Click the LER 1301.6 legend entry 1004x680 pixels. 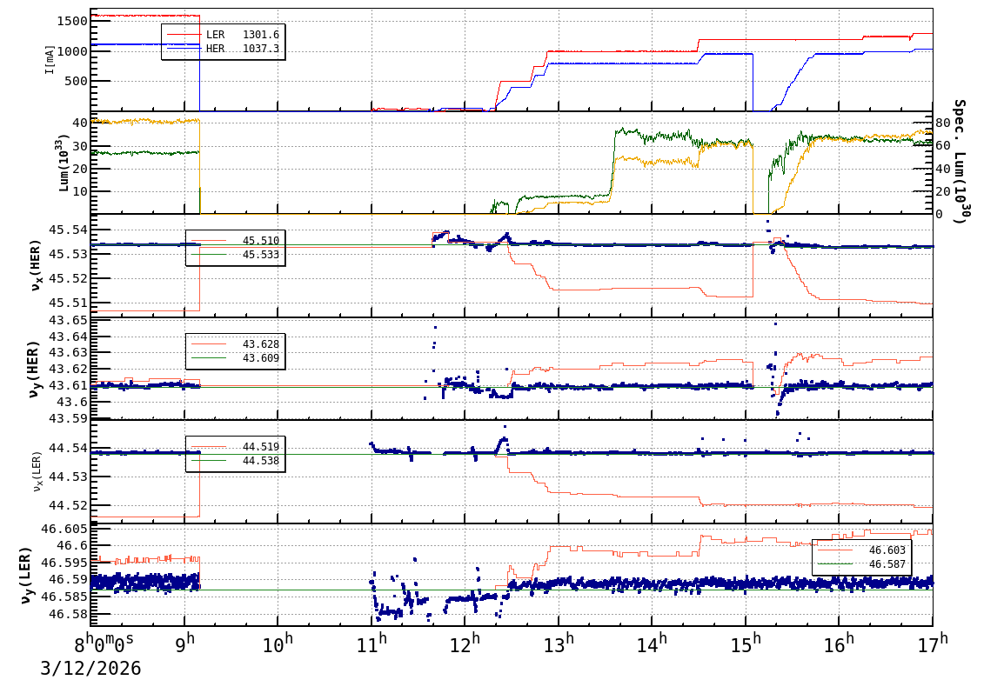(223, 35)
